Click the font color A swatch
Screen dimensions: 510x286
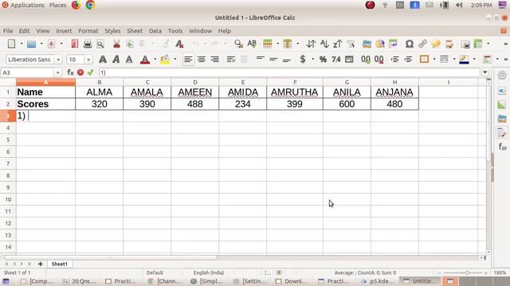[x=145, y=60]
